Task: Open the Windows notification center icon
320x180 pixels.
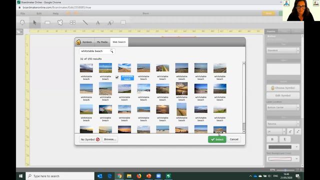Action: (297, 176)
